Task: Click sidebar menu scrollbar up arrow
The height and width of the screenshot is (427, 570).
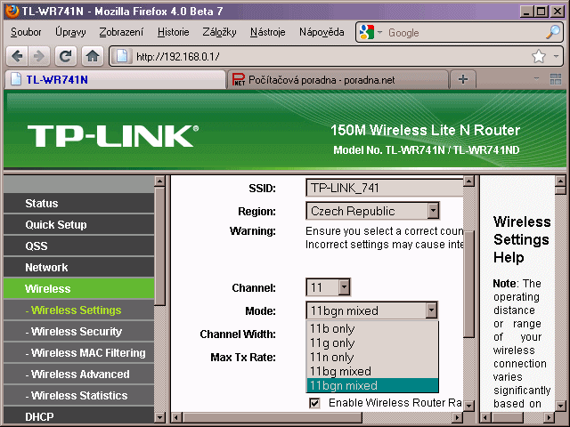Action: pos(159,181)
